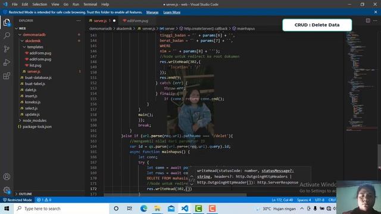This screenshot has width=381, height=214.
Task: Open the File menu
Action: point(14,4)
